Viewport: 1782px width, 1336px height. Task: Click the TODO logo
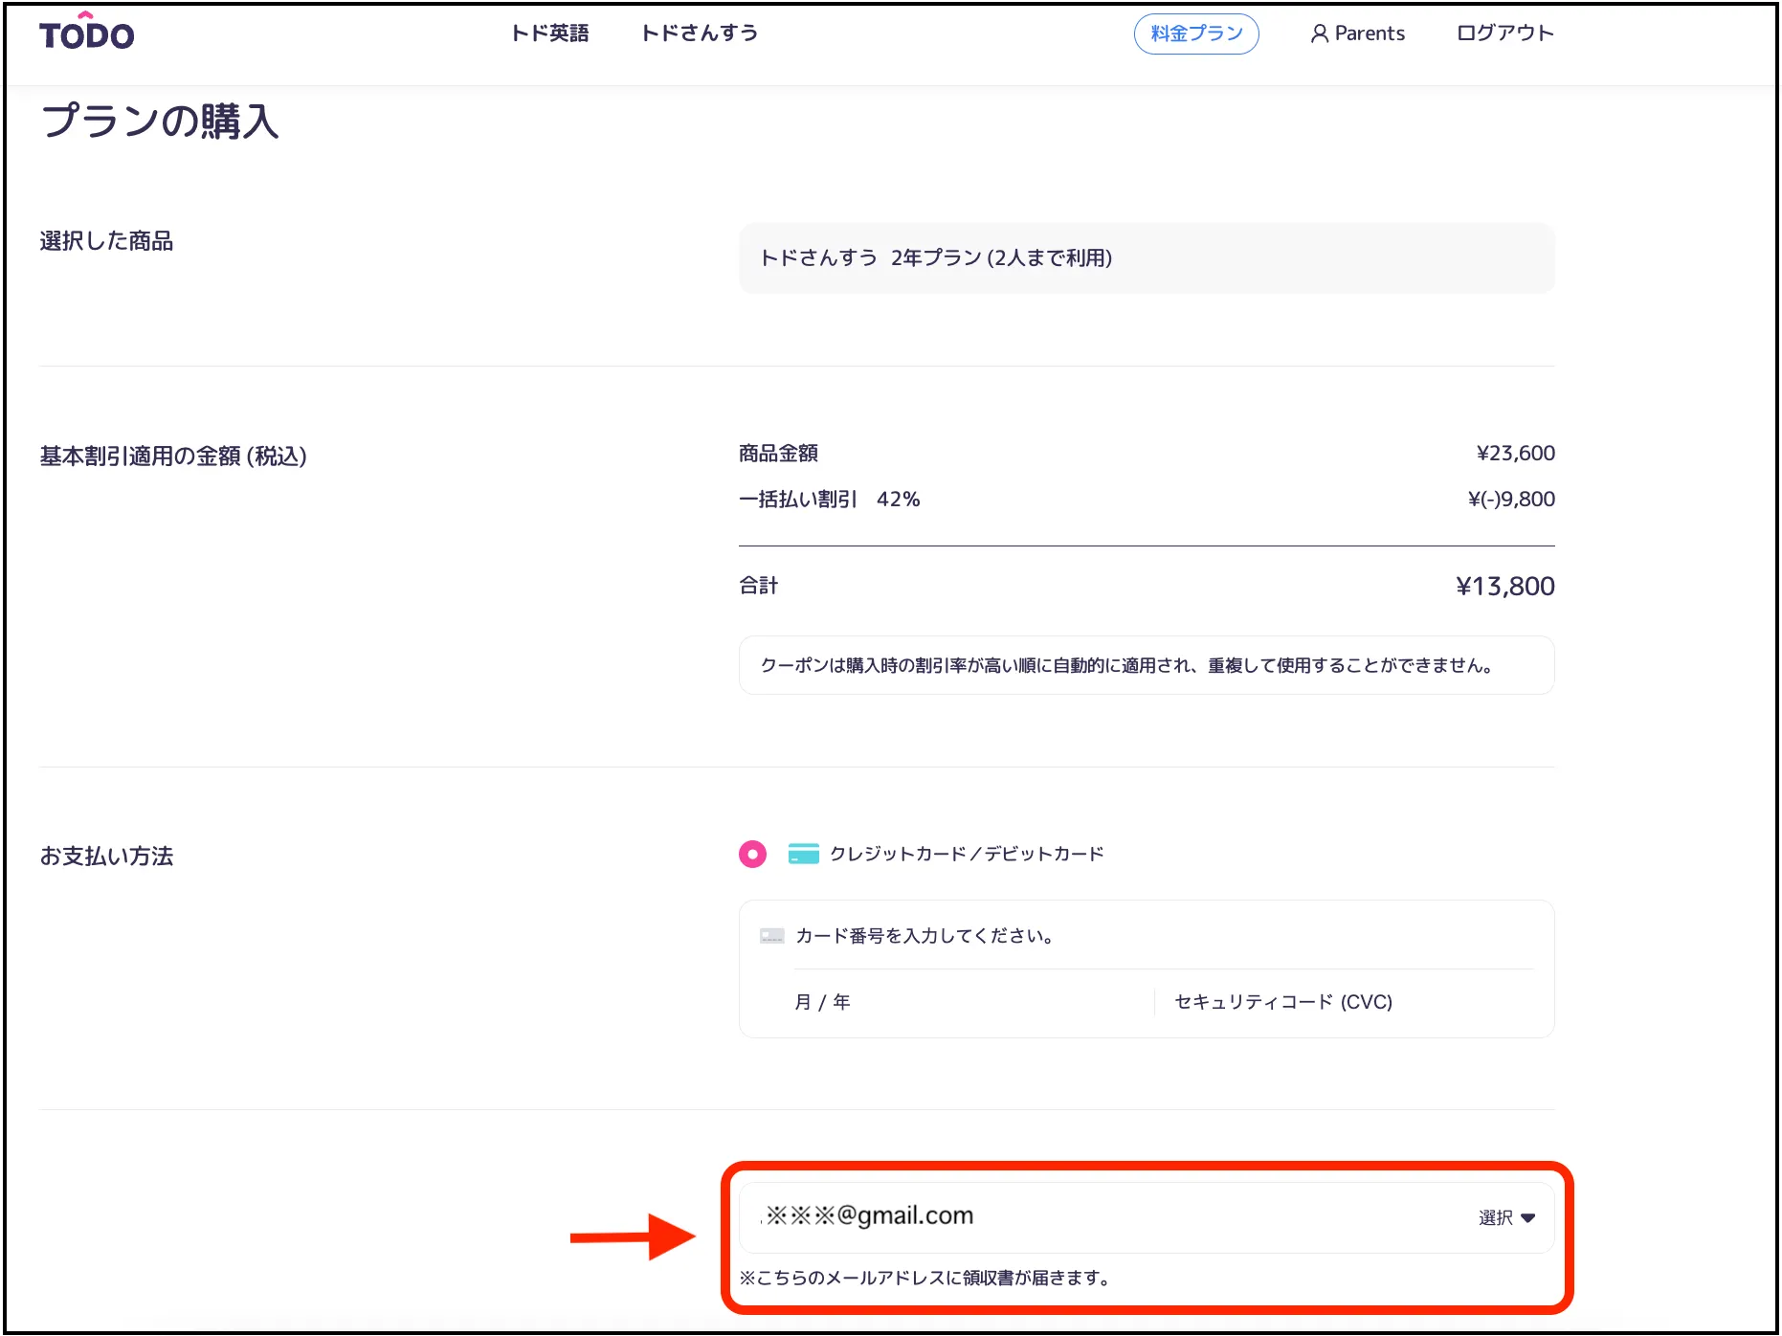86,32
